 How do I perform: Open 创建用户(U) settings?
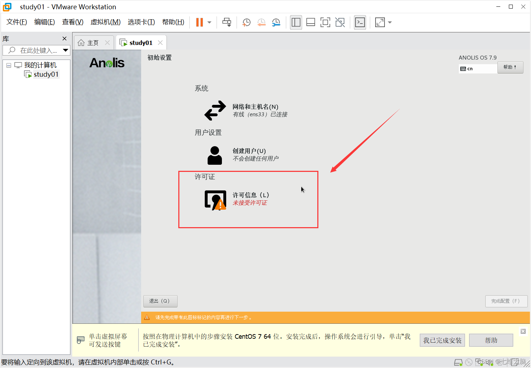point(249,151)
